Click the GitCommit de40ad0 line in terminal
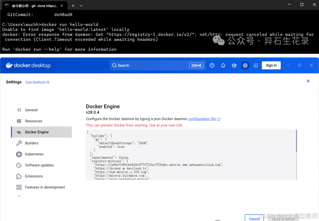This screenshot has width=319, height=221. 40,15
